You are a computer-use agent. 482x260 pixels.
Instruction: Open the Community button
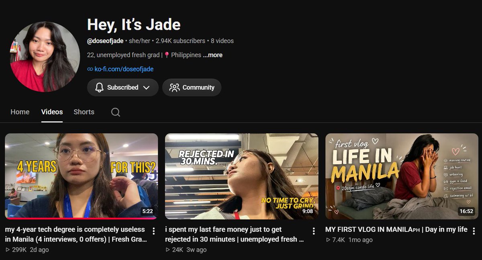coord(192,88)
